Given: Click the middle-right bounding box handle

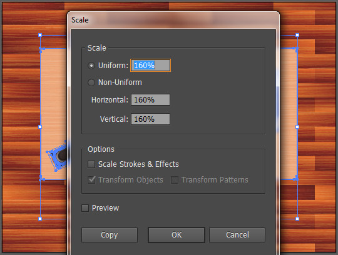Looking at the screenshot, I should (x=297, y=127).
